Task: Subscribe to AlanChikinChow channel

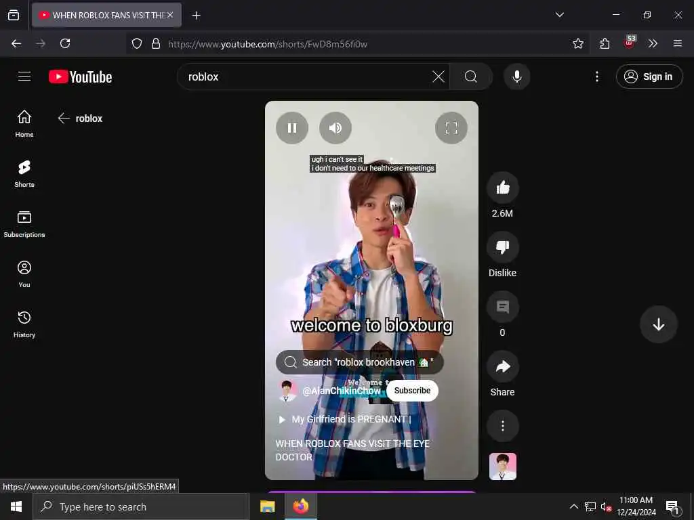Action: pyautogui.click(x=412, y=391)
